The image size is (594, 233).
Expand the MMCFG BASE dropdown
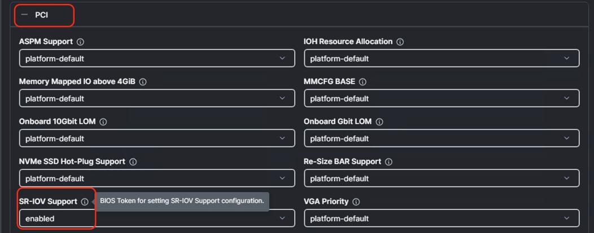point(441,98)
